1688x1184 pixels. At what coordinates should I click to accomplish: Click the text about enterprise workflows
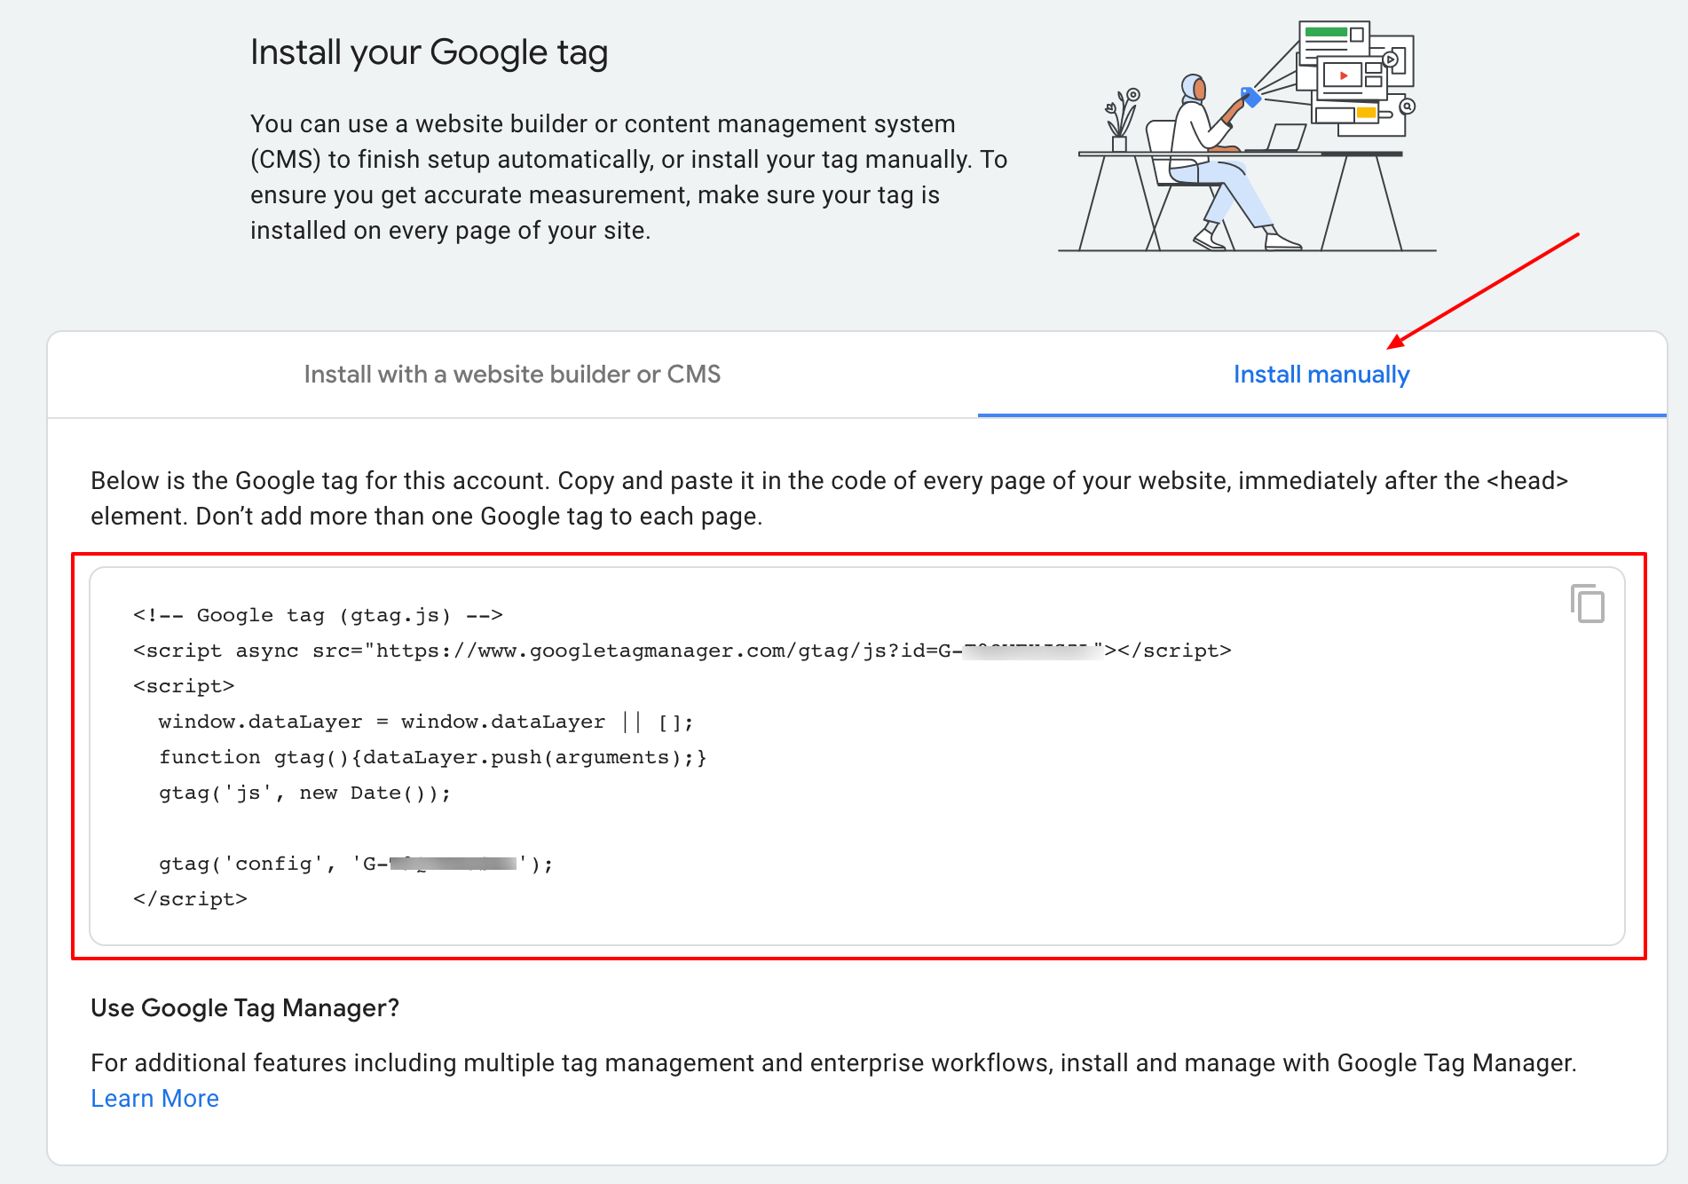click(832, 1063)
